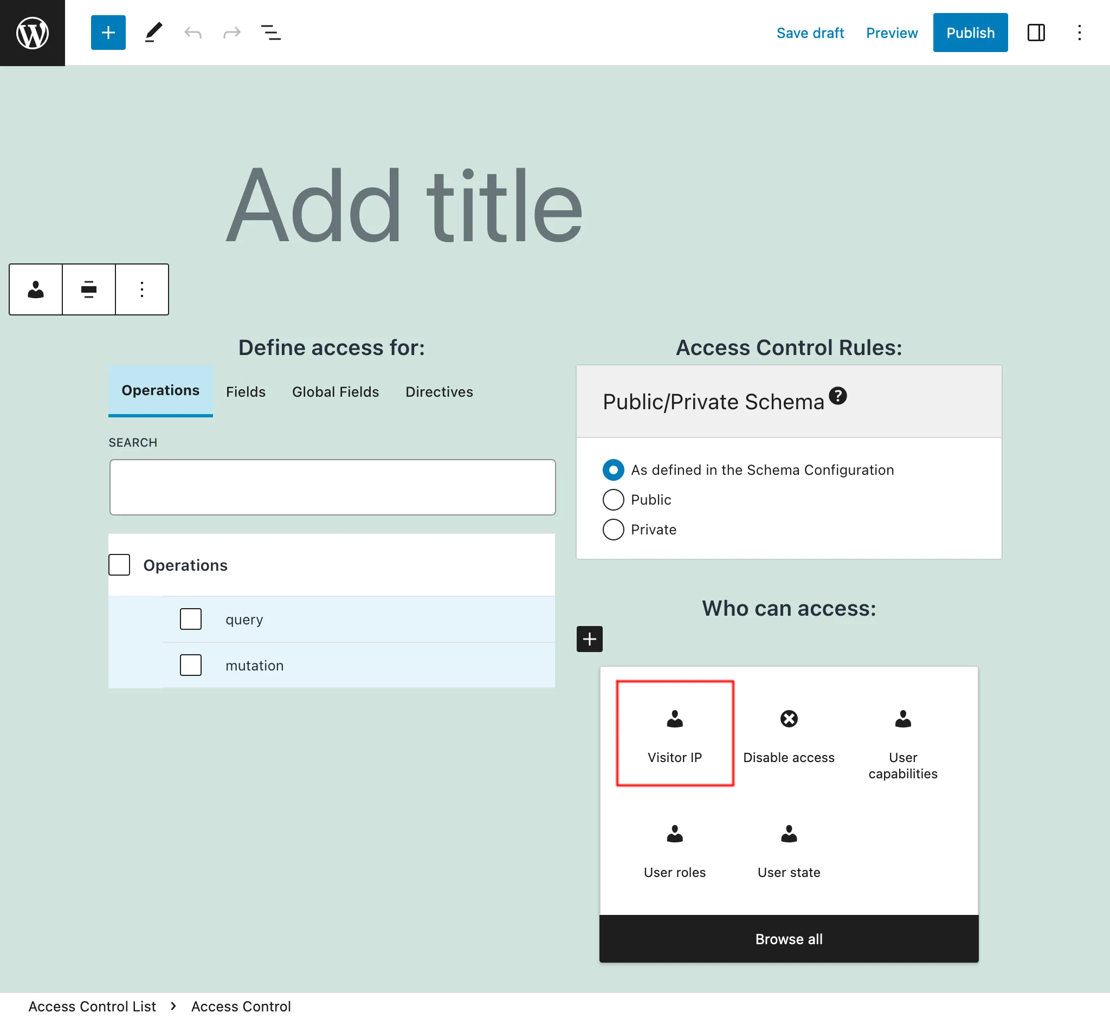
Task: Click Access Control List breadcrumb
Action: tap(92, 1007)
